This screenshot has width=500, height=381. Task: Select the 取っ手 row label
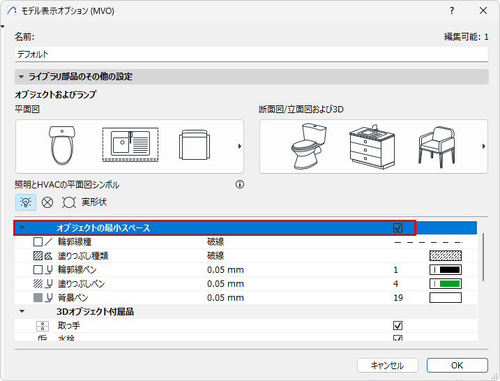[x=69, y=325]
